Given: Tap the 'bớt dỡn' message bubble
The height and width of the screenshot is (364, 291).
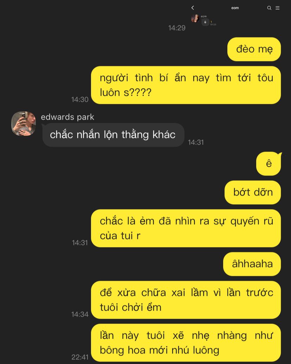Looking at the screenshot, I should (x=253, y=192).
